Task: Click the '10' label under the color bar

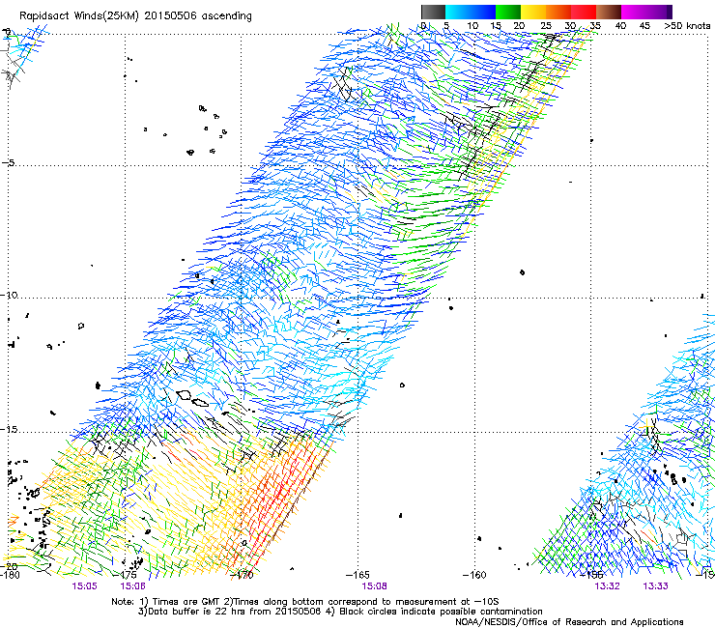Action: click(x=472, y=26)
